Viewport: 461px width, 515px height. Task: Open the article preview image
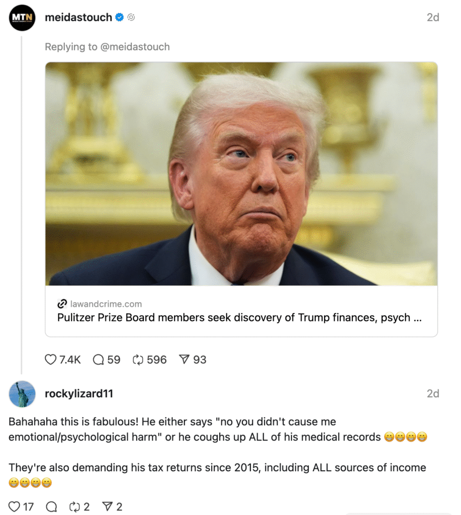pos(241,174)
